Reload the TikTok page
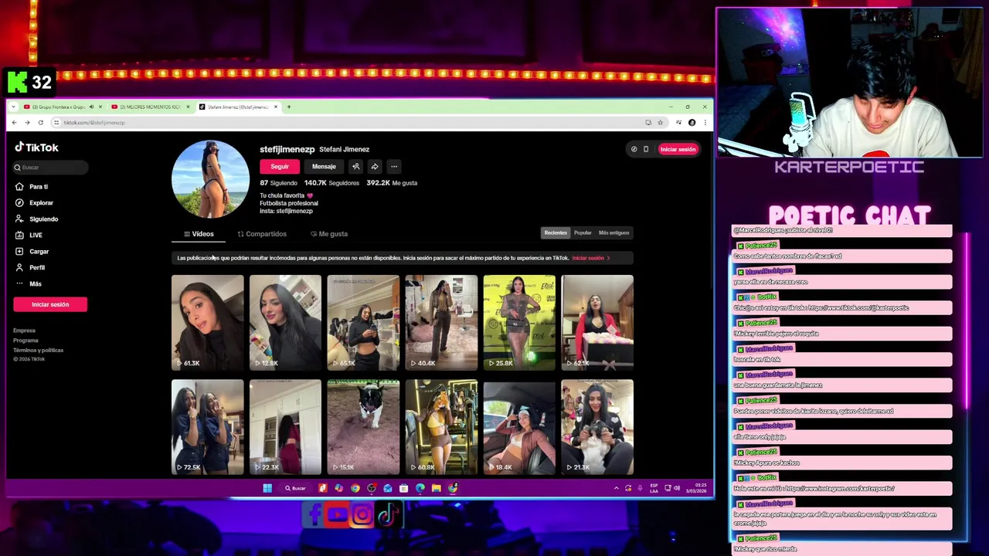The width and height of the screenshot is (989, 556). 40,123
